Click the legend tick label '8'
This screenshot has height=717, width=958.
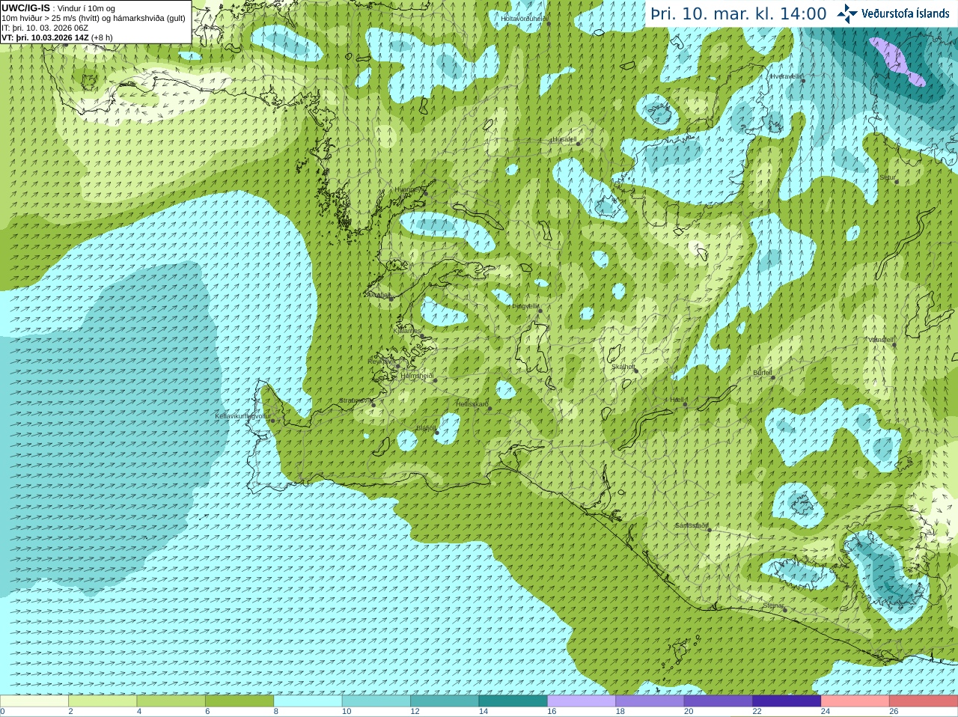click(x=276, y=712)
